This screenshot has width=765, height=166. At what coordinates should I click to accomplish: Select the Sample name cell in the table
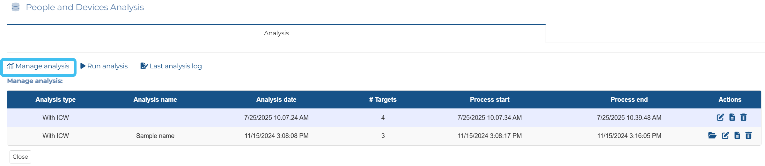tap(155, 136)
